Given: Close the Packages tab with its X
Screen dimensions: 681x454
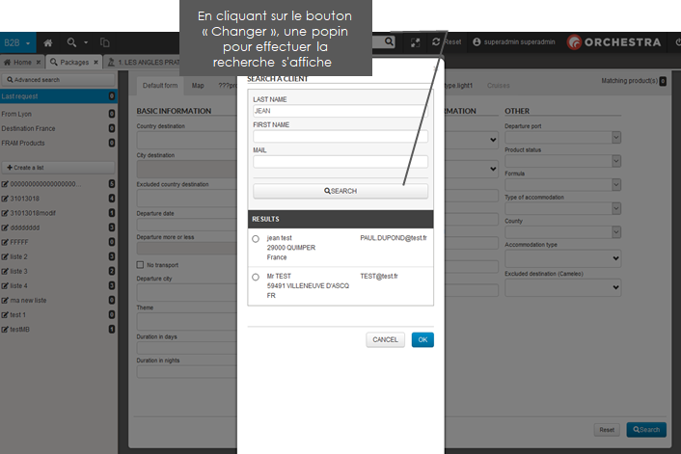Looking at the screenshot, I should [96, 62].
